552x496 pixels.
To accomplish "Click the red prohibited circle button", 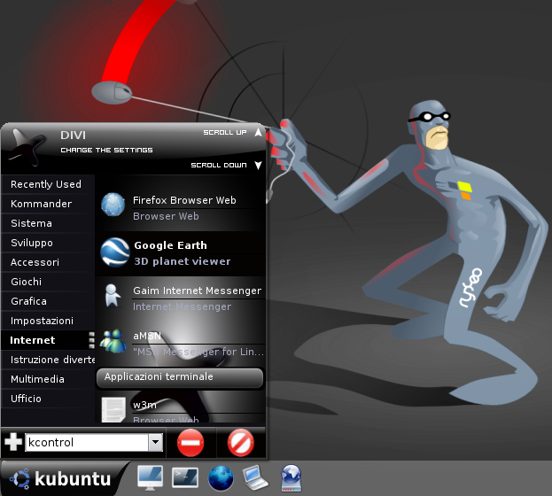I will [240, 443].
